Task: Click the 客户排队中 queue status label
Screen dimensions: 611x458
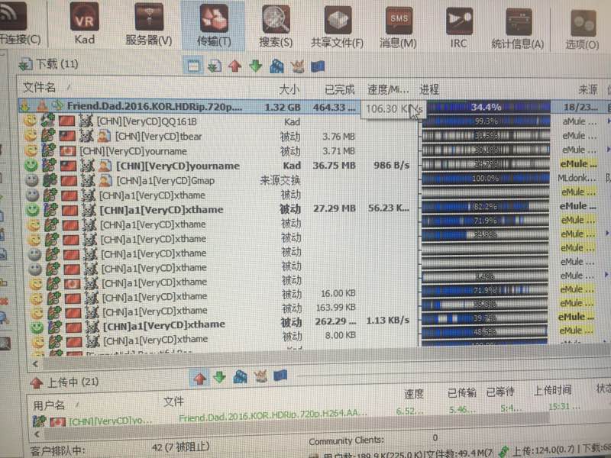Action: coord(57,451)
